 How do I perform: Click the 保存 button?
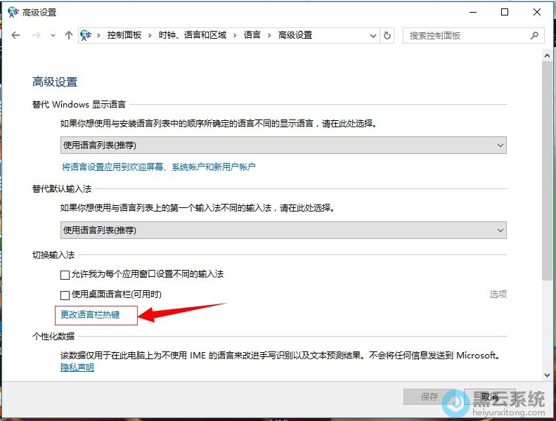click(x=429, y=396)
